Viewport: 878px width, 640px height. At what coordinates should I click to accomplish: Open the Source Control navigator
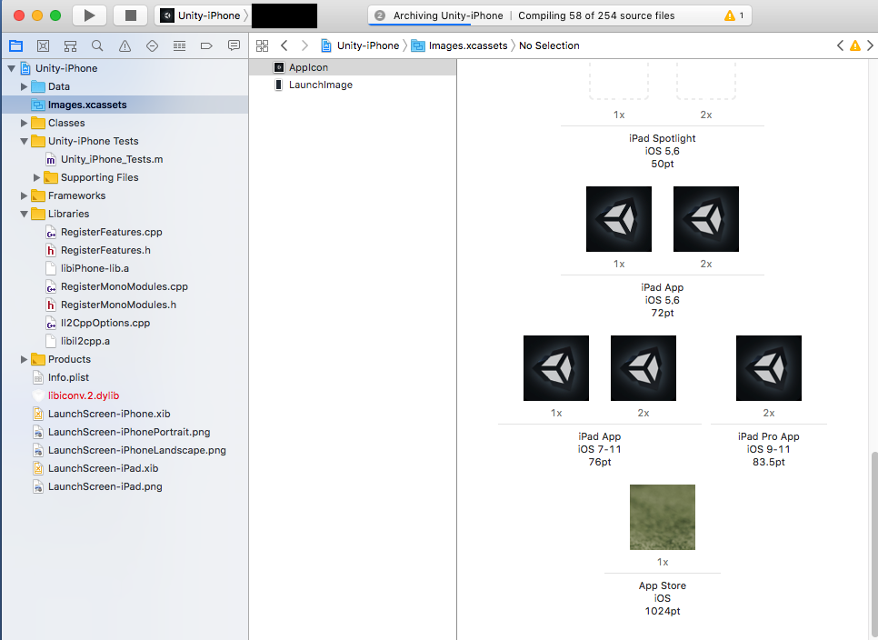click(x=43, y=46)
